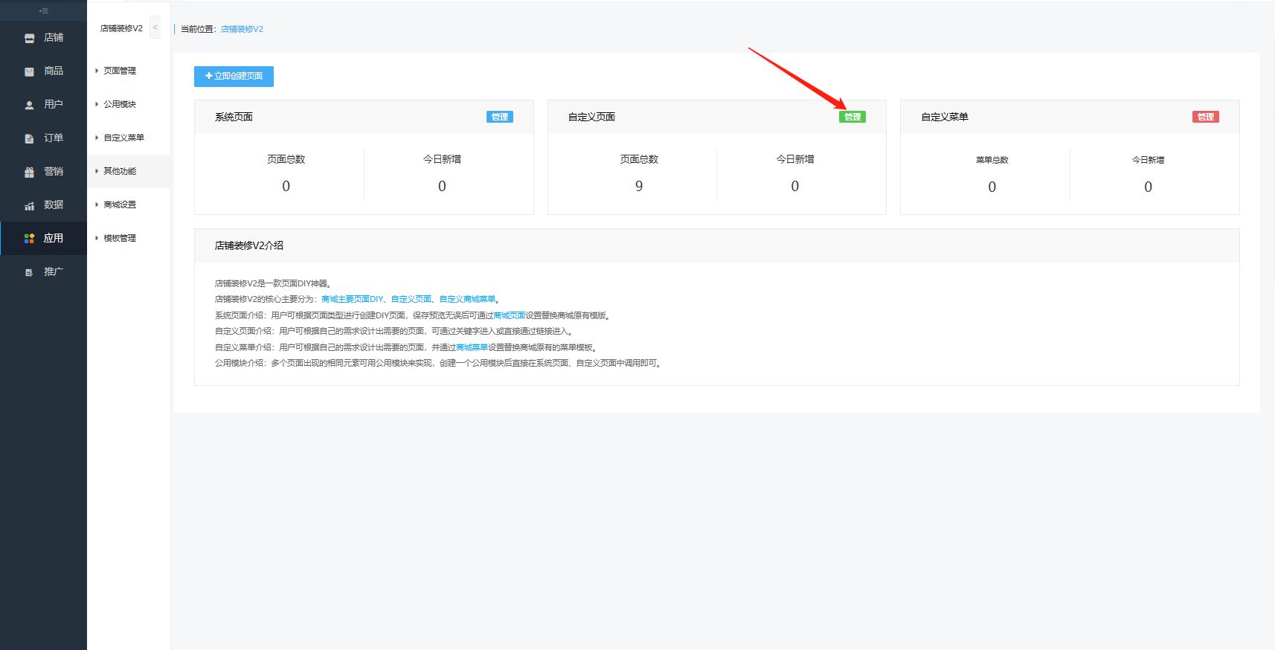The width and height of the screenshot is (1275, 650).
Task: Expand the 商城设置 submenu
Action: coord(129,205)
